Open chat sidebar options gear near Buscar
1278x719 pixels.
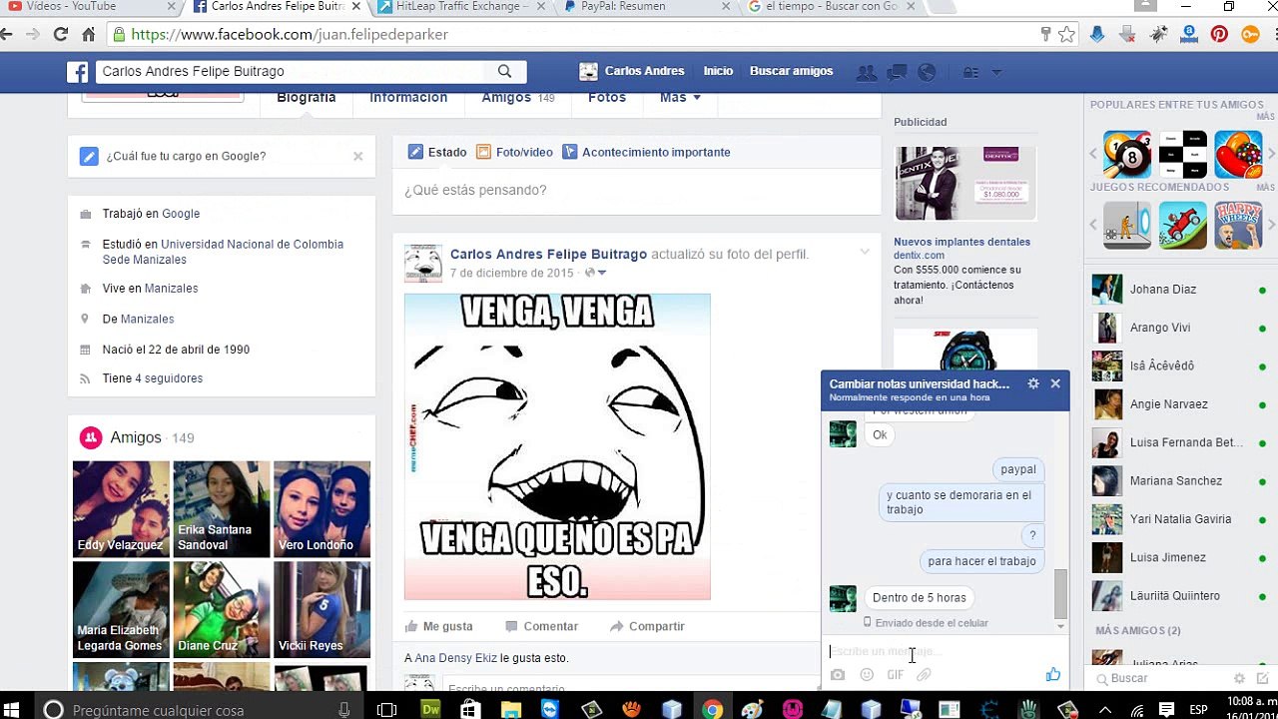point(1239,678)
